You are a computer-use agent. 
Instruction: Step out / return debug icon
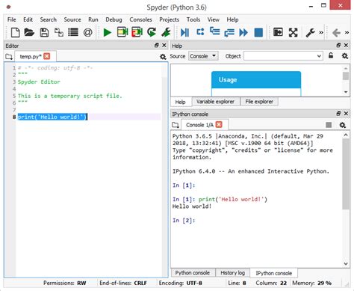tap(229, 32)
